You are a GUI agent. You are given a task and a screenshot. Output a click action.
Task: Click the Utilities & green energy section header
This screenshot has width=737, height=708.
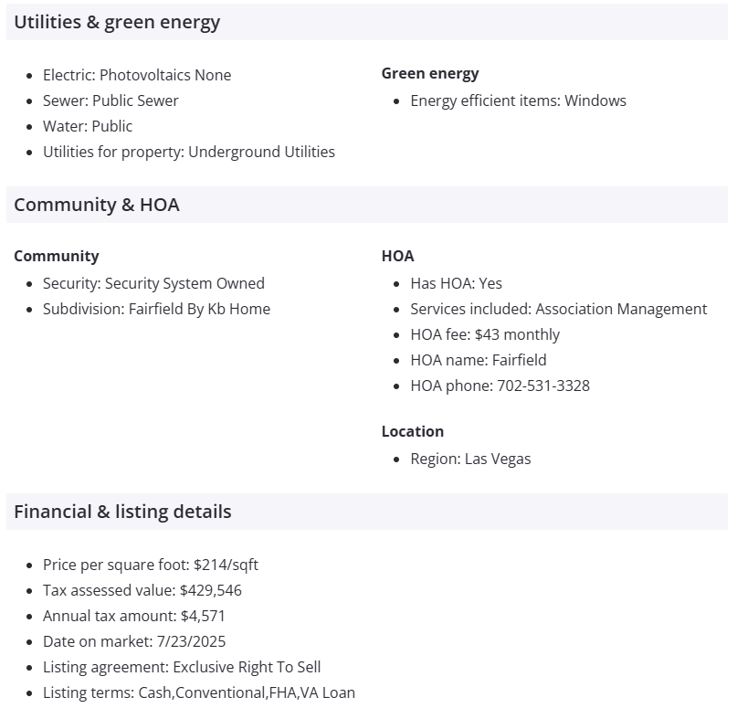tap(117, 23)
